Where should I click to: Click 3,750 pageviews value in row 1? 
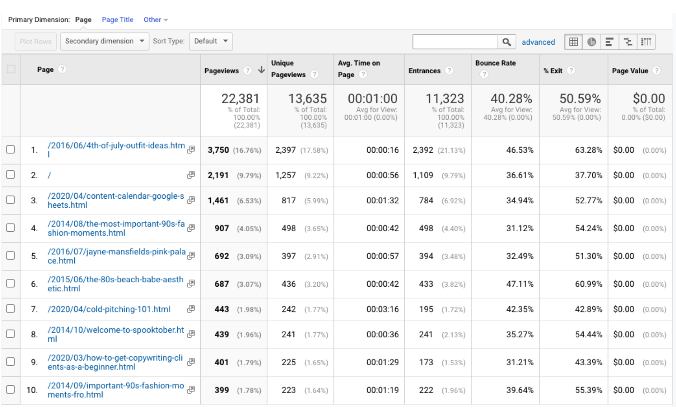218,150
